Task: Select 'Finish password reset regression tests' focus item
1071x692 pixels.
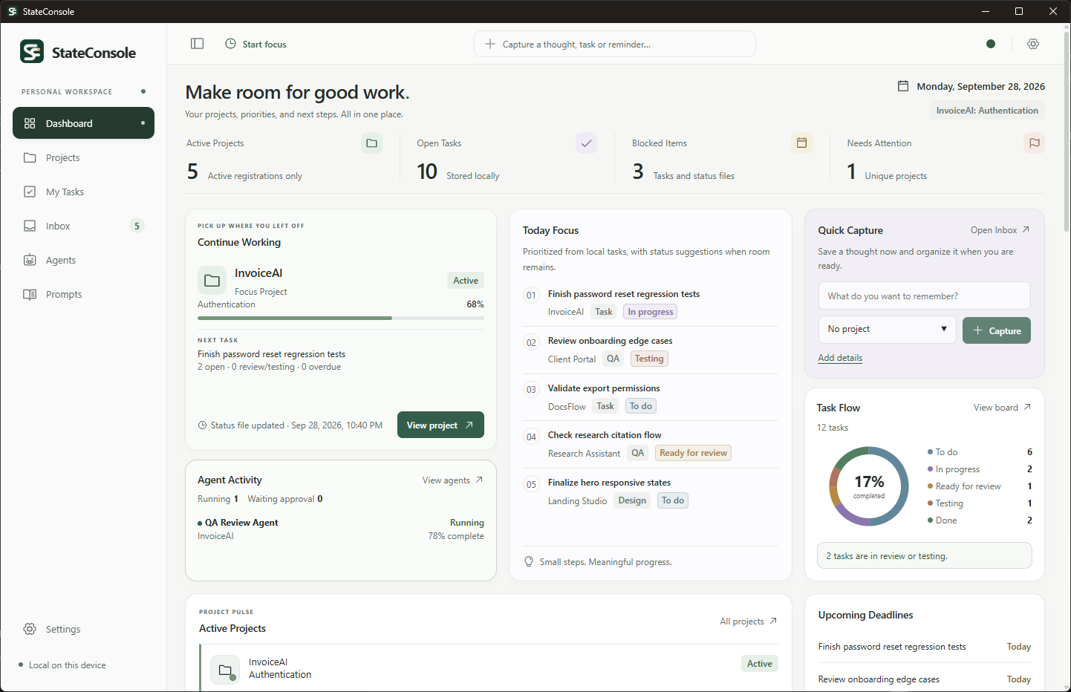Action: coord(651,303)
